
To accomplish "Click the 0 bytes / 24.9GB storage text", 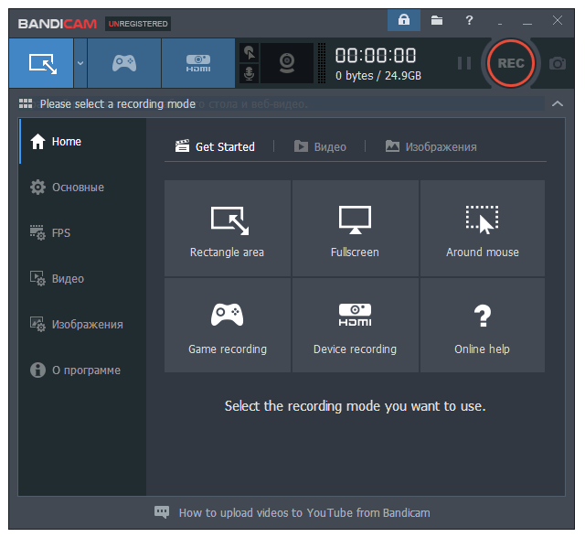I will point(378,76).
